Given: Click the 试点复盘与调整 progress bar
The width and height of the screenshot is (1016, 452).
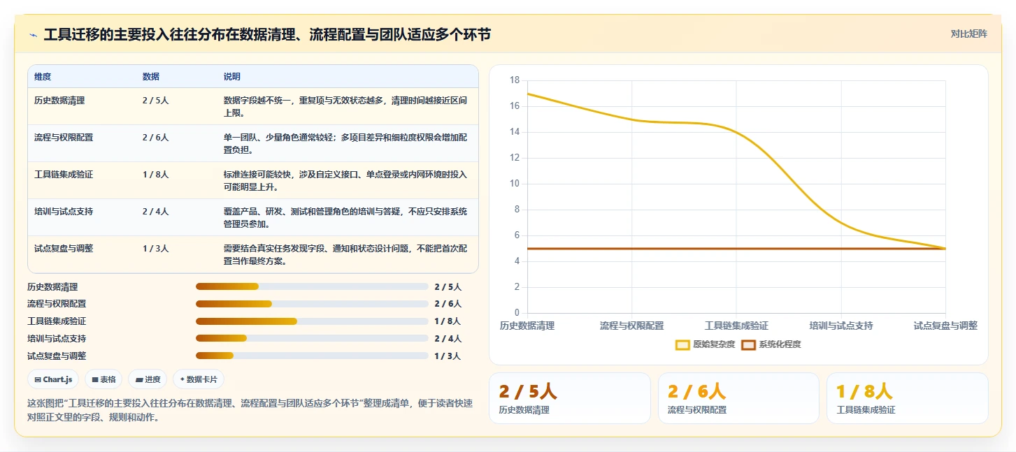Looking at the screenshot, I should pos(312,356).
